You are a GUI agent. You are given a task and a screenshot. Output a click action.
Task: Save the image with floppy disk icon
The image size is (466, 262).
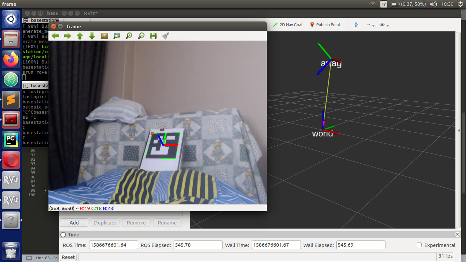tap(153, 36)
